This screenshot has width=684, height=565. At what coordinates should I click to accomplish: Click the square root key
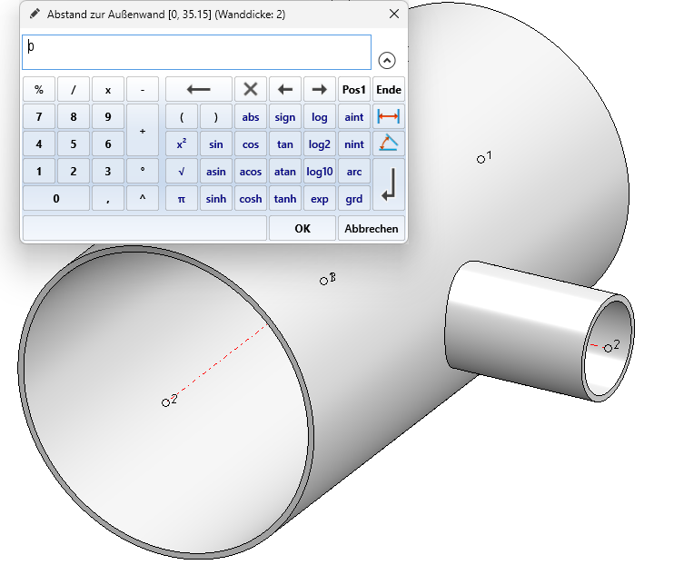pyautogui.click(x=182, y=171)
